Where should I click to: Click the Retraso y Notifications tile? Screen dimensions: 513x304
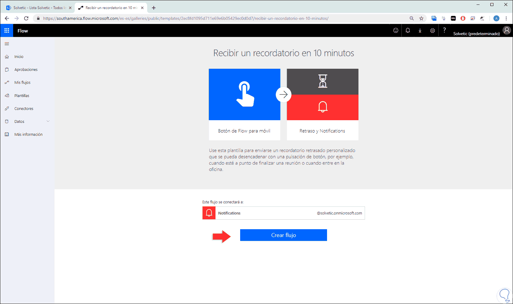[323, 105]
